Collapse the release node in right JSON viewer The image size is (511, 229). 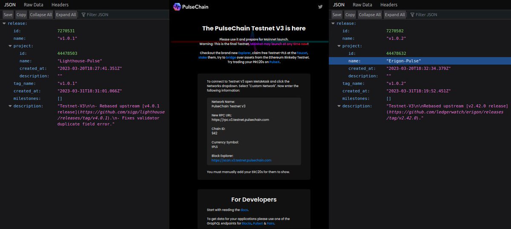point(333,23)
